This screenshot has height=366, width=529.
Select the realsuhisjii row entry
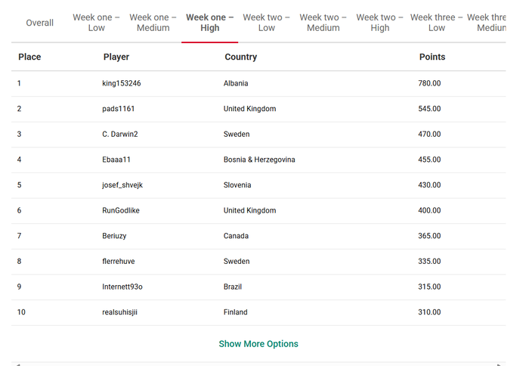258,312
